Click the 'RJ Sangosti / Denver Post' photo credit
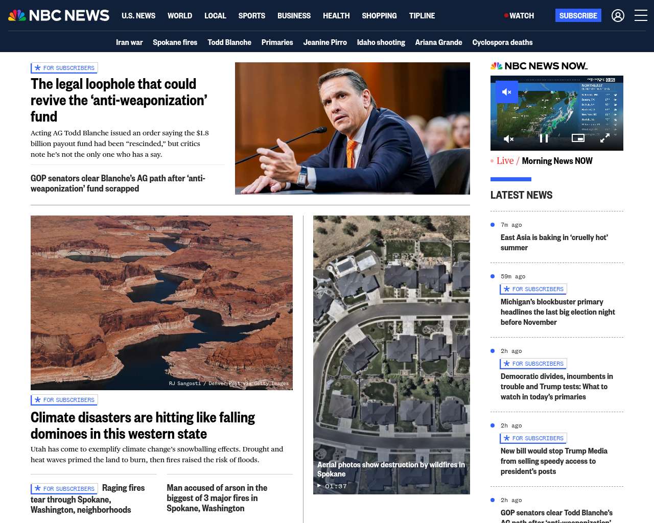Image resolution: width=654 pixels, height=523 pixels. coord(229,384)
